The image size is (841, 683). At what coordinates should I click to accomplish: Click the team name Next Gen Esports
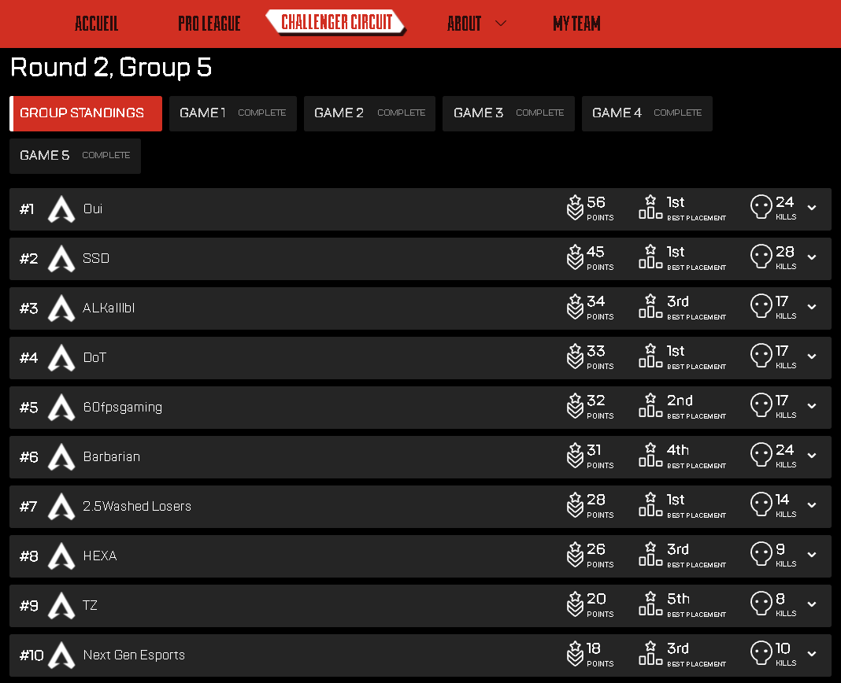click(x=134, y=655)
